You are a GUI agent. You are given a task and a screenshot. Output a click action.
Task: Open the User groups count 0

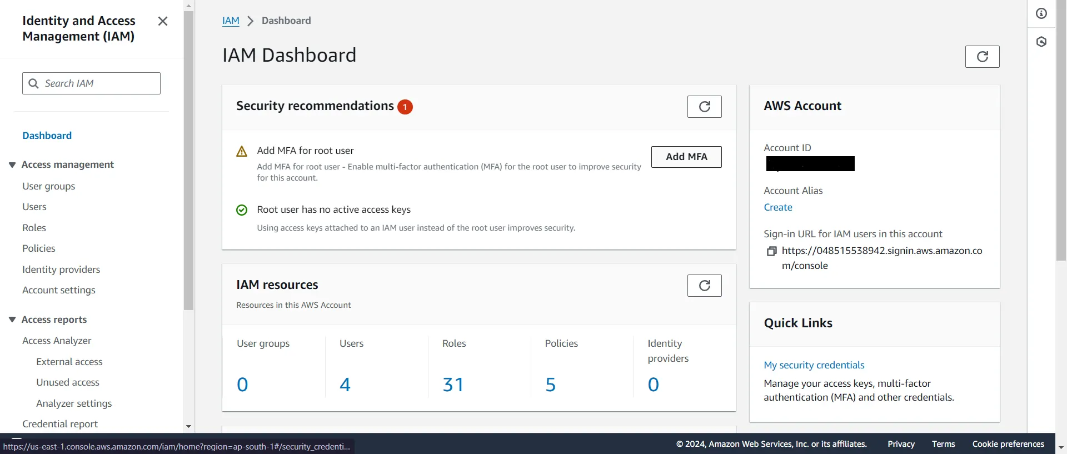click(x=242, y=385)
